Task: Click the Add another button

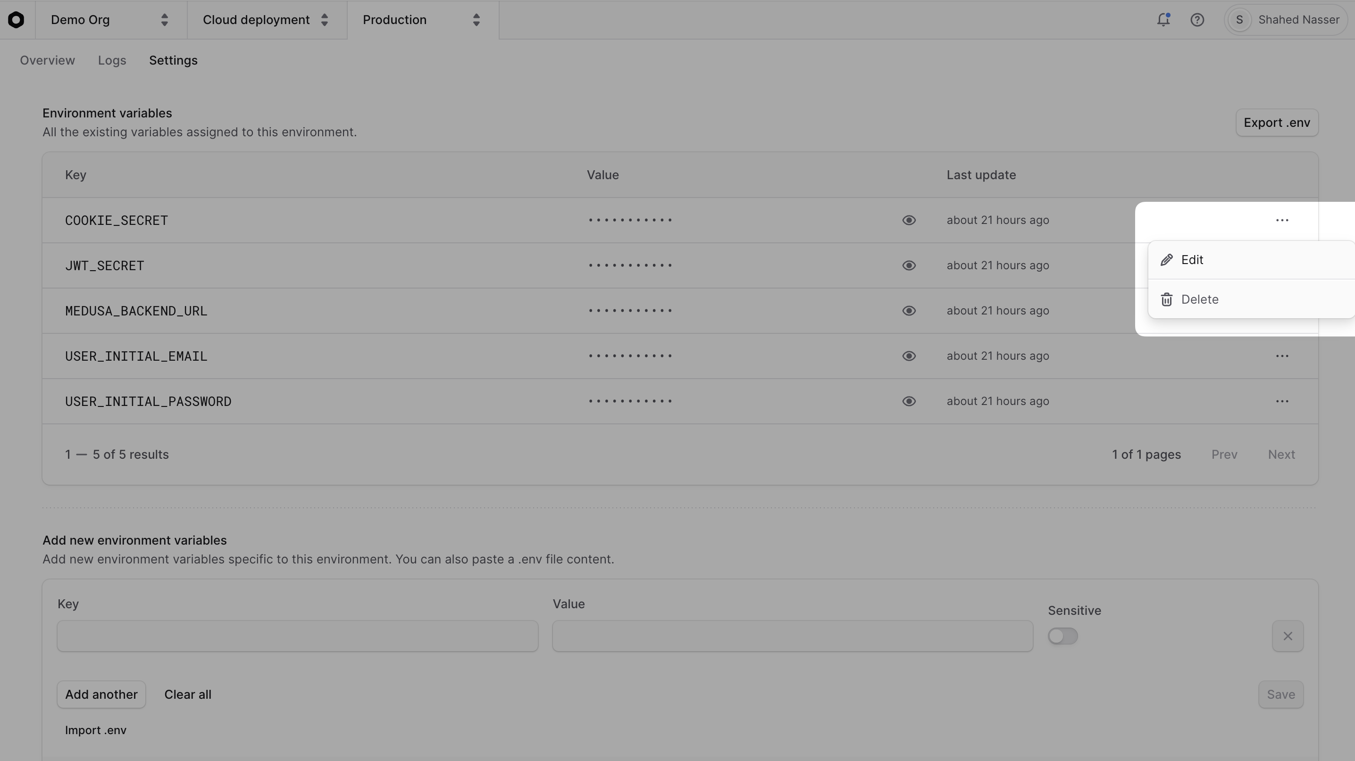Action: click(x=101, y=694)
